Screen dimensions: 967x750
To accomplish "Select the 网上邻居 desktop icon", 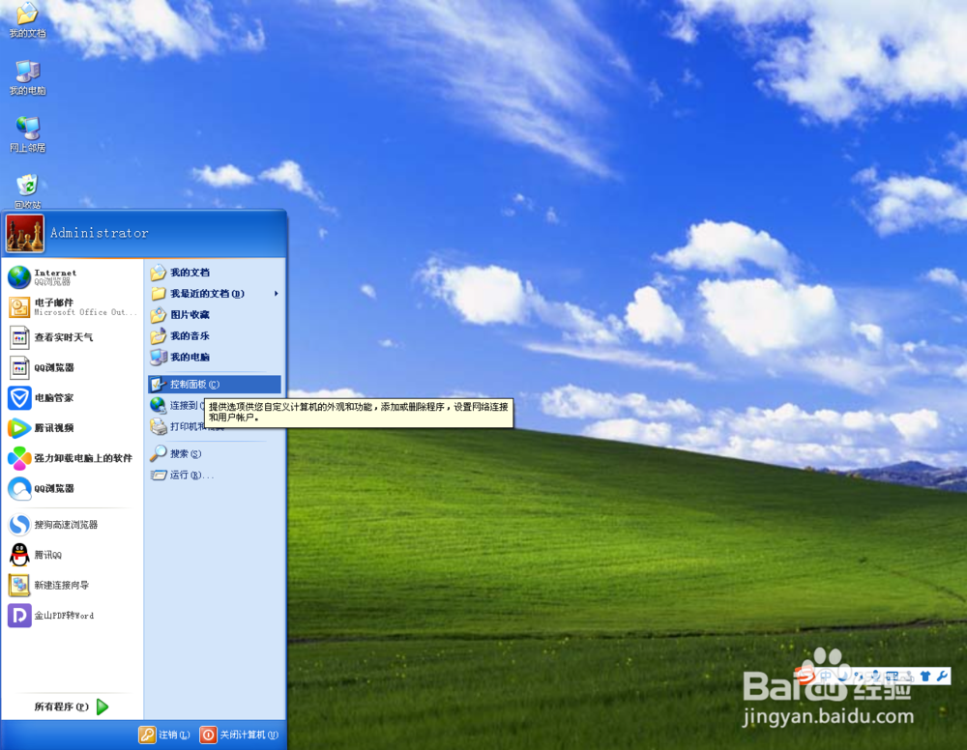I will 27,134.
